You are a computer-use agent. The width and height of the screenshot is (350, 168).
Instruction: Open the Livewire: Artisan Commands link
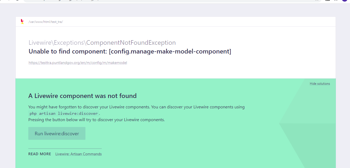[78, 154]
